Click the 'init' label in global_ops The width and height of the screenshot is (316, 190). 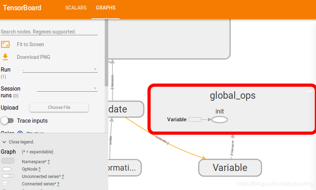tap(220, 111)
